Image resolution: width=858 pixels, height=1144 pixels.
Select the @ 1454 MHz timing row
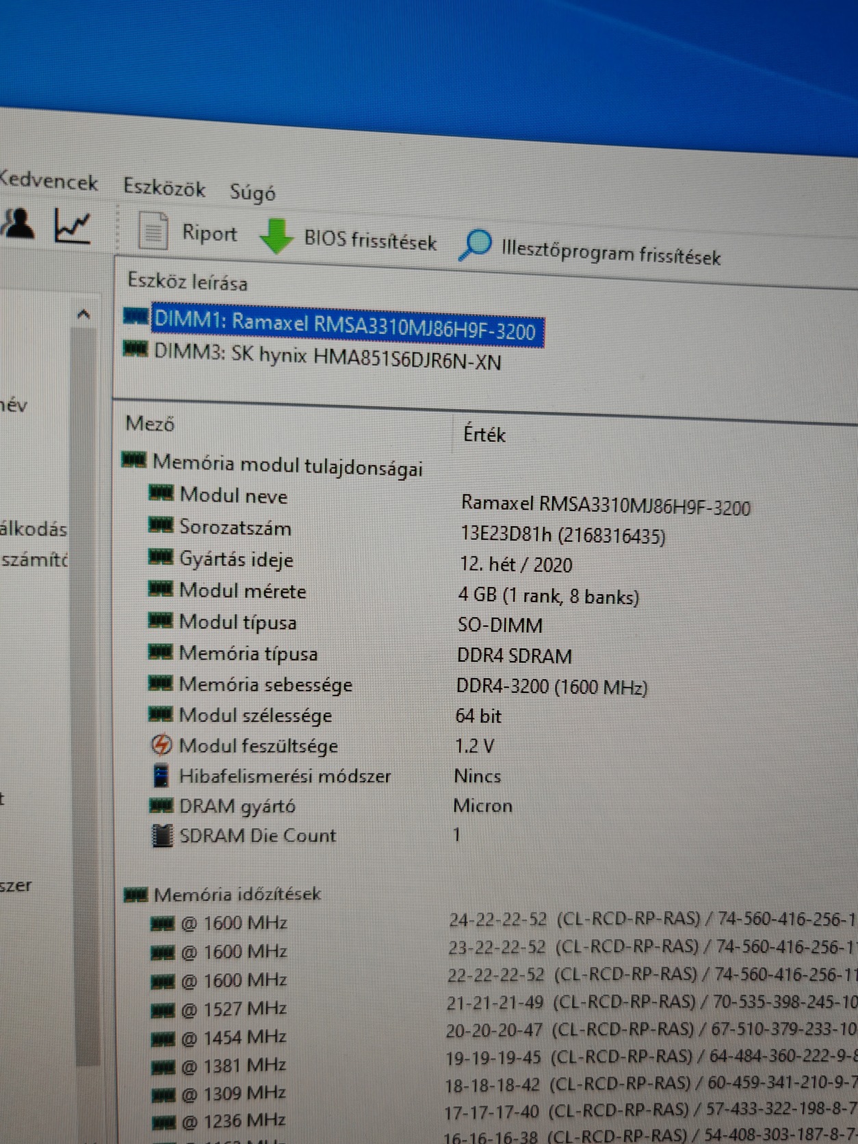click(233, 1037)
